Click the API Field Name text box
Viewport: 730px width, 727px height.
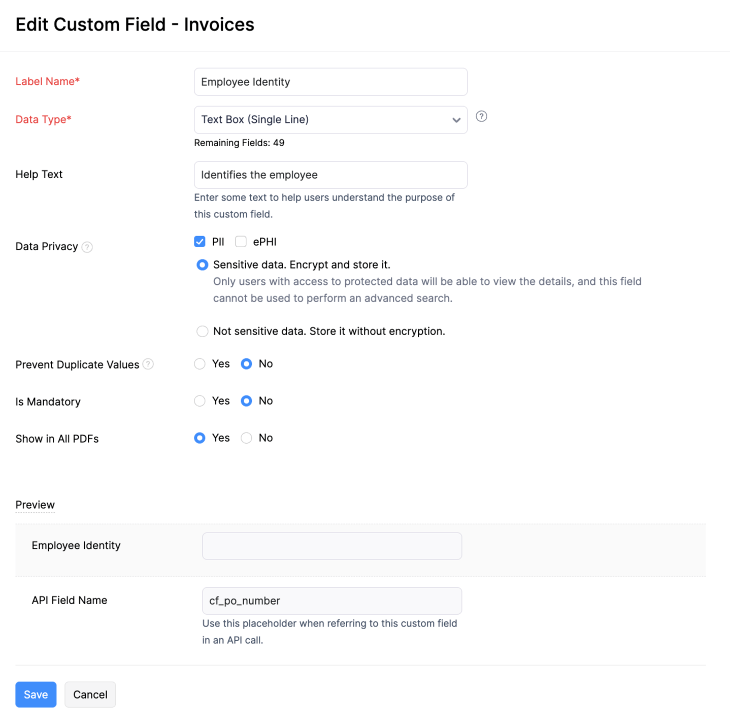331,601
